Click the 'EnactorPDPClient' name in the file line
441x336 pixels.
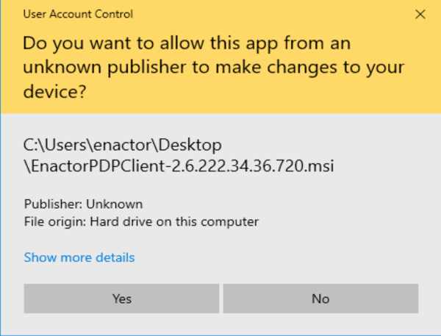tap(85, 166)
